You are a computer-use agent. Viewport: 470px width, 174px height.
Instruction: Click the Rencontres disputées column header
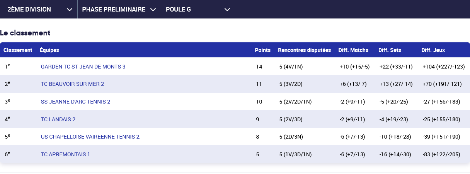[x=304, y=50]
